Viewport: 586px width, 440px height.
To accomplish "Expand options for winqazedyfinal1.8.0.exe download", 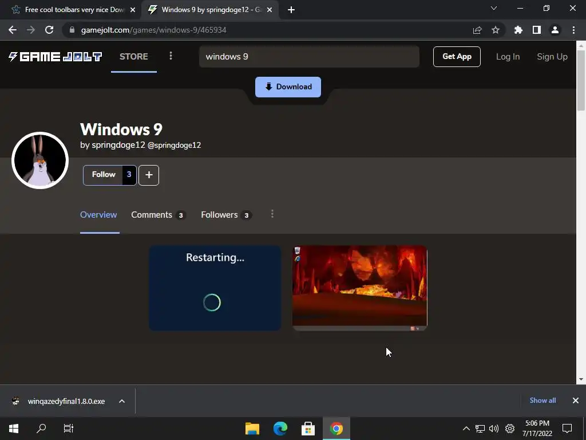I will click(x=122, y=401).
